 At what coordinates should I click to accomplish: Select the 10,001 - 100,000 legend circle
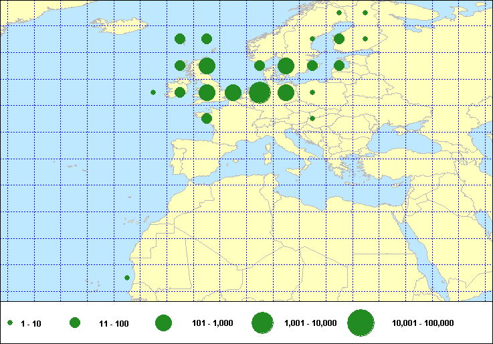click(x=361, y=323)
